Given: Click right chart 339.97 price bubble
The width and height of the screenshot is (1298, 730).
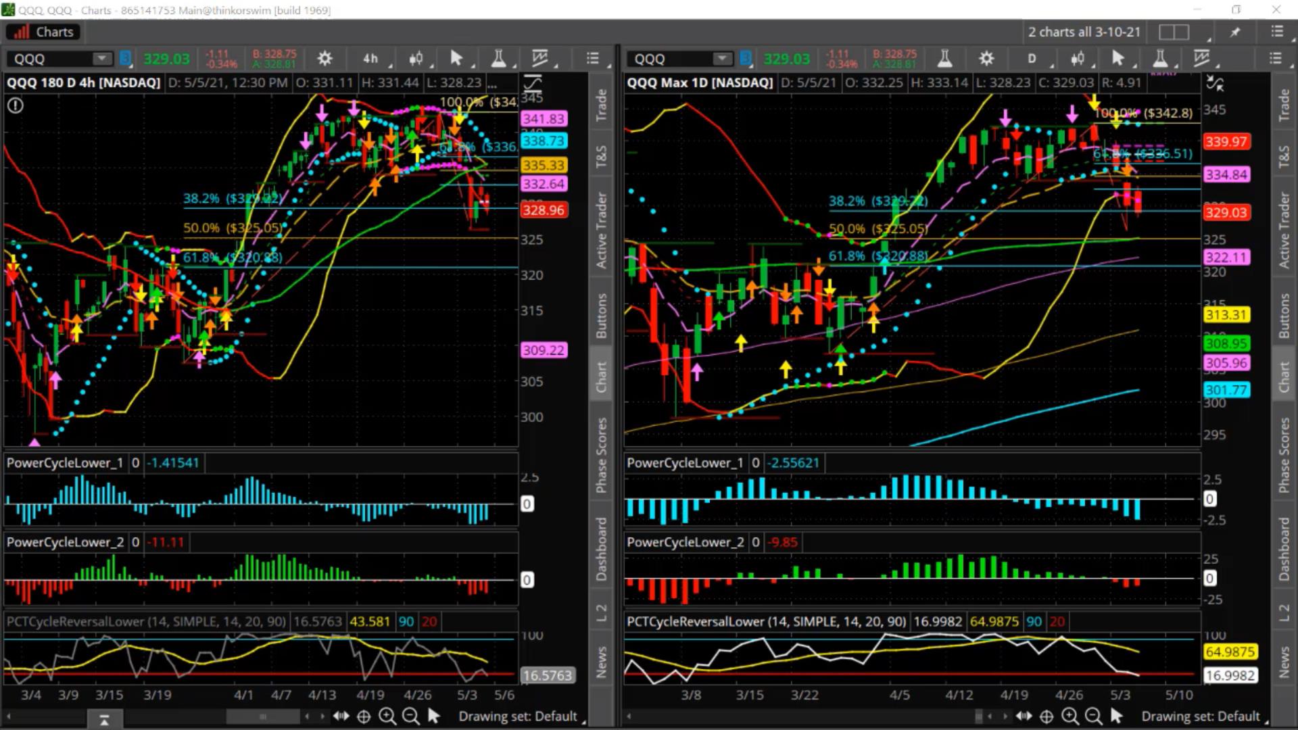Looking at the screenshot, I should pyautogui.click(x=1226, y=142).
